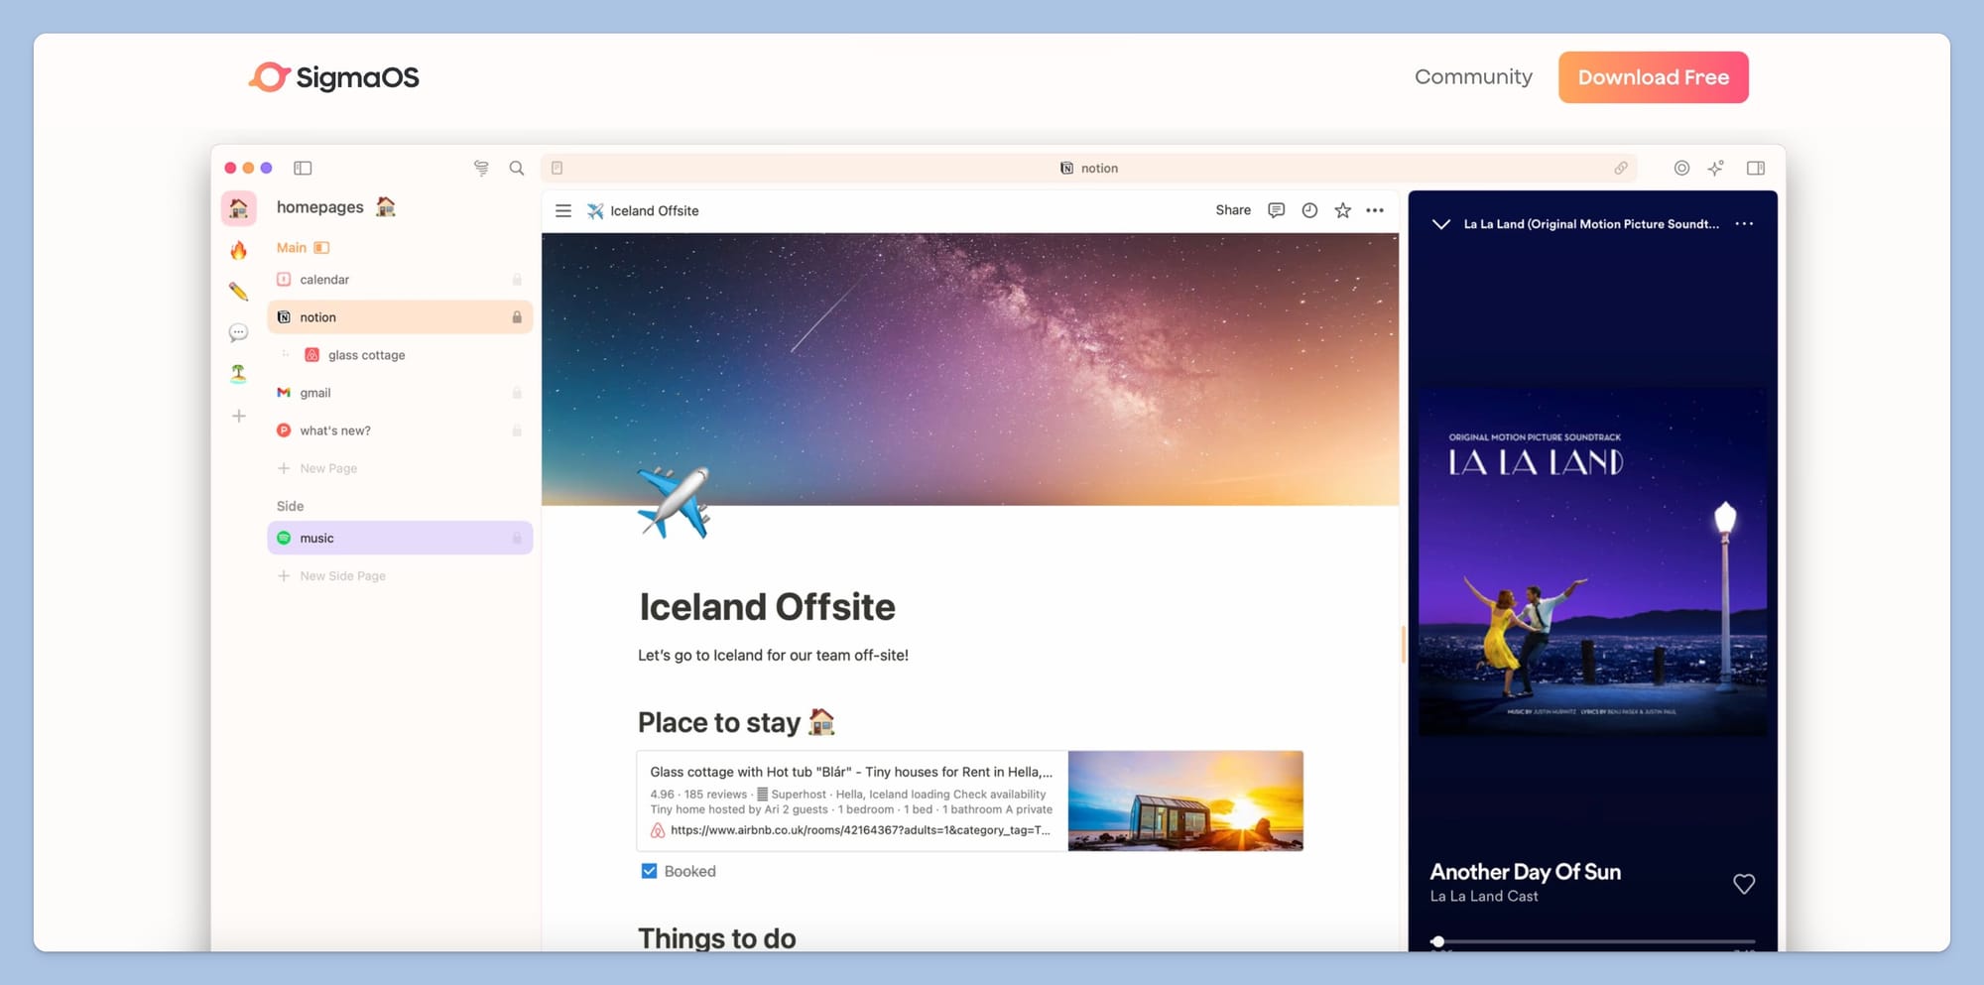Click the focus target circle icon
The image size is (1984, 985).
click(1681, 168)
